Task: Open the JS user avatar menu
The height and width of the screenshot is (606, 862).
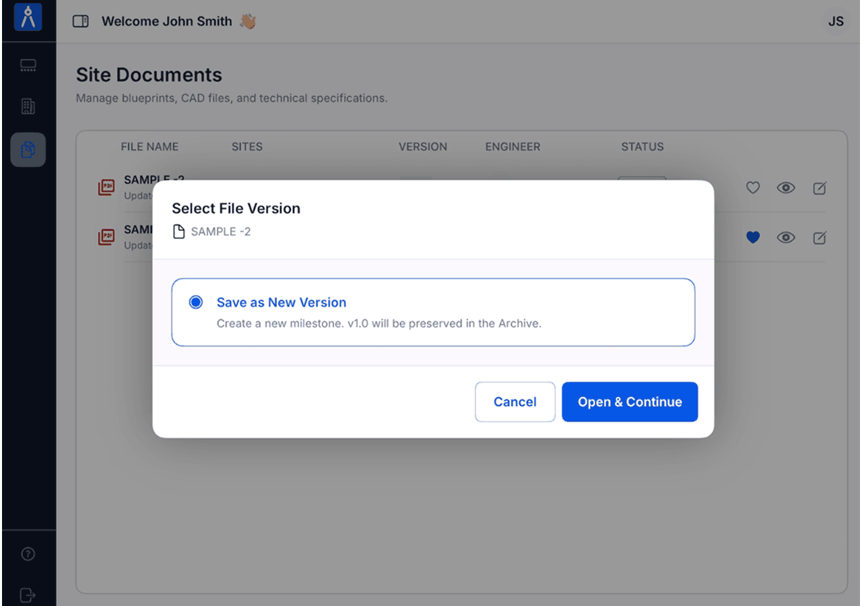Action: (836, 22)
